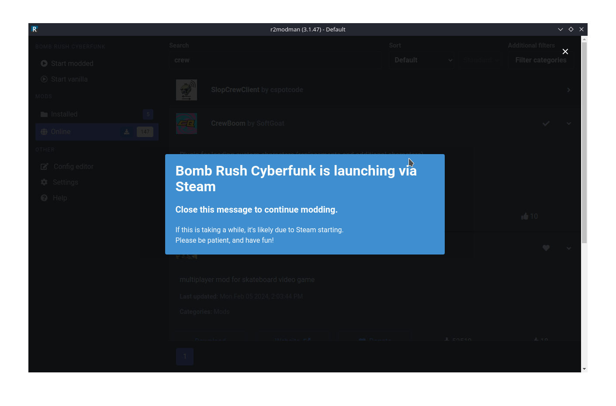This screenshot has width=616, height=406.
Task: Click the 5 badge beside Installed
Action: tap(148, 114)
